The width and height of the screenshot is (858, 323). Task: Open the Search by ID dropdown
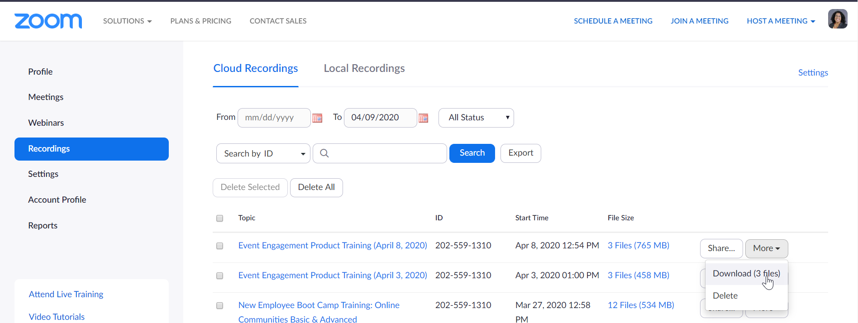point(263,153)
